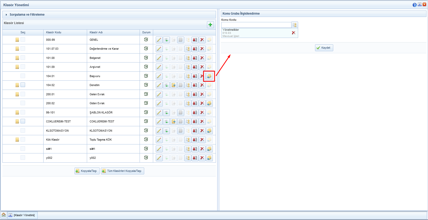
Task: Click the pencil edit icon for GENEL
Action: [x=159, y=40]
